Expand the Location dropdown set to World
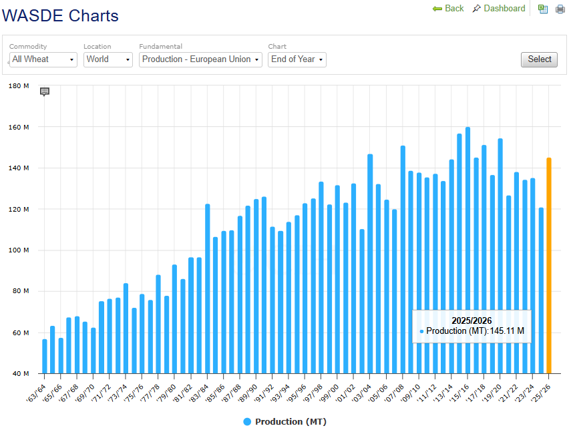 pyautogui.click(x=108, y=59)
